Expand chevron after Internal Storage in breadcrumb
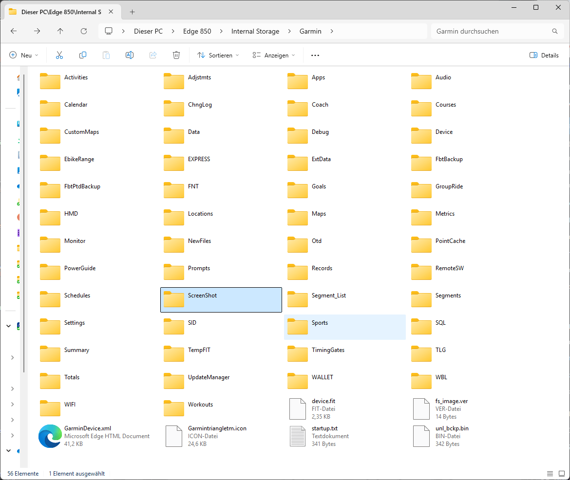570x480 pixels. 289,31
